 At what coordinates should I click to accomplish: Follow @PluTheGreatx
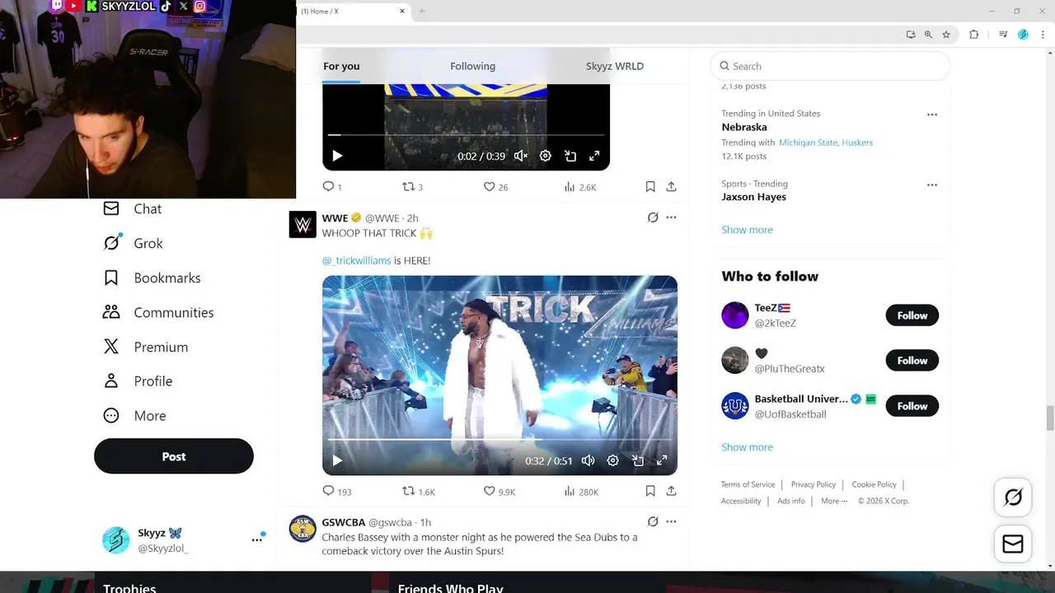point(912,361)
